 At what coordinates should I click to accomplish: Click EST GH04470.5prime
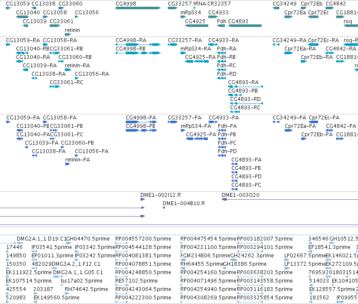(x=88, y=239)
